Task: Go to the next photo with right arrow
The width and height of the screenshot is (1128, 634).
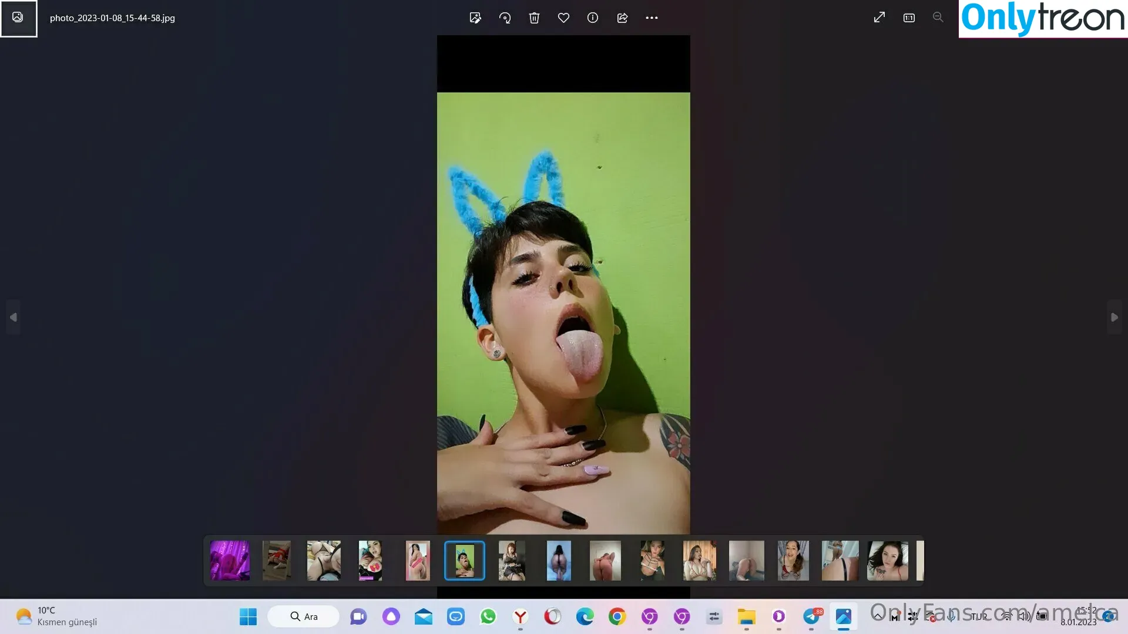Action: 1114,317
